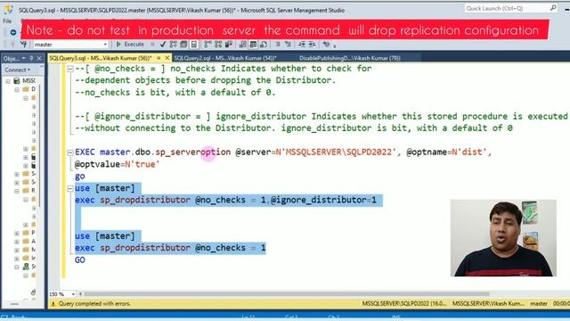Screen dimensions: 570x321
Task: Collapse the use [master] code block
Action: (x=70, y=188)
